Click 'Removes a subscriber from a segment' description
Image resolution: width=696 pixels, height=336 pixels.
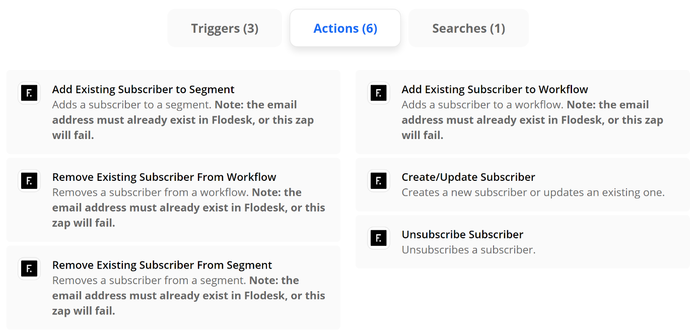click(189, 296)
